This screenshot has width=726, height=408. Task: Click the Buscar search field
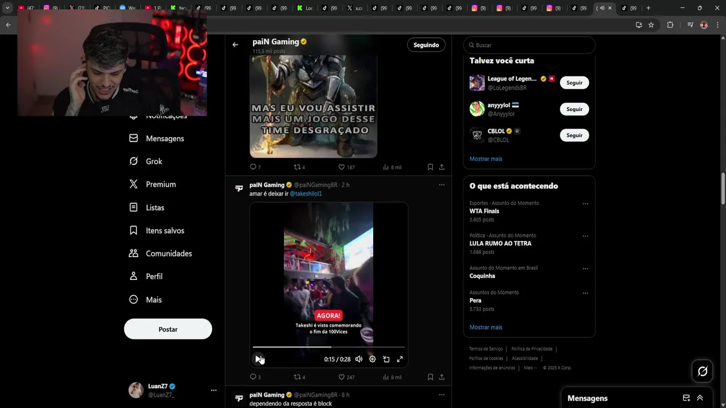(x=529, y=45)
